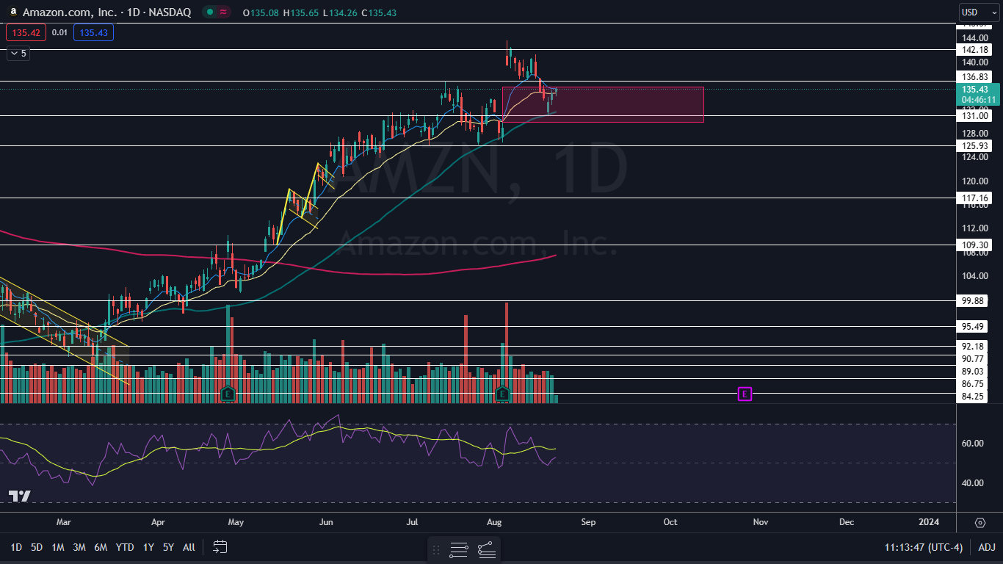1003x564 pixels.
Task: Click the 95.49 price level label
Action: pyautogui.click(x=973, y=326)
